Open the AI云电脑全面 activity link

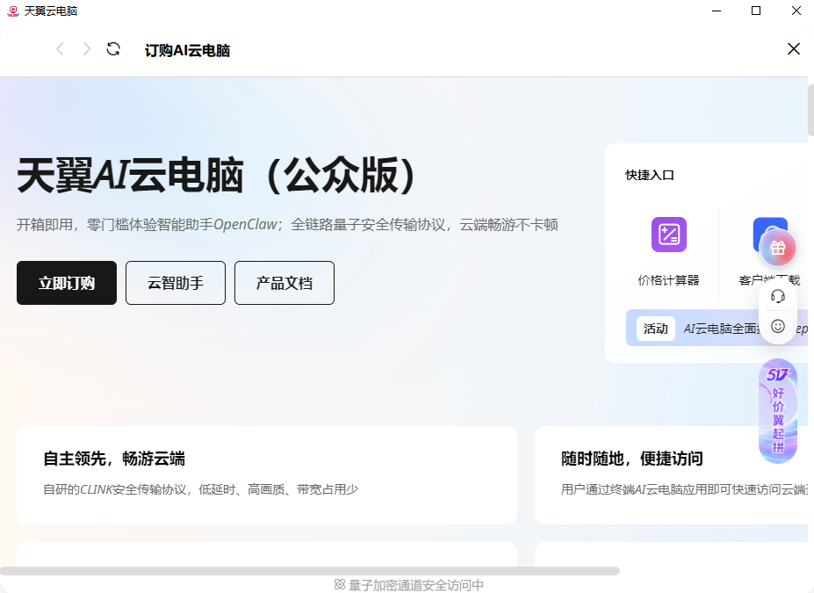click(722, 329)
